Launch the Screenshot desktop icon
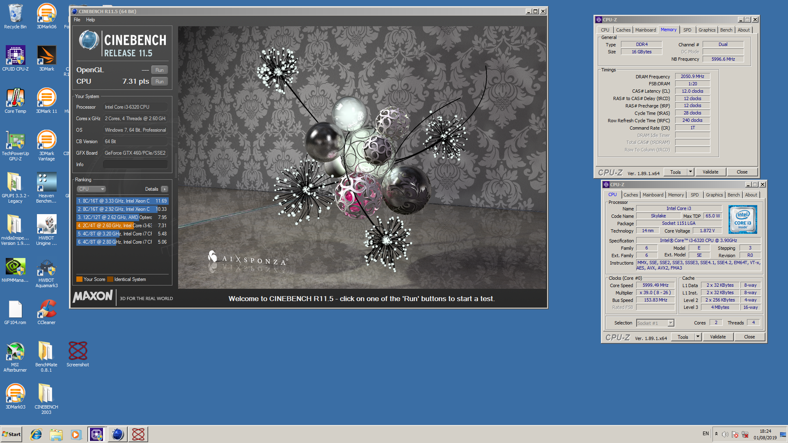 (78, 354)
